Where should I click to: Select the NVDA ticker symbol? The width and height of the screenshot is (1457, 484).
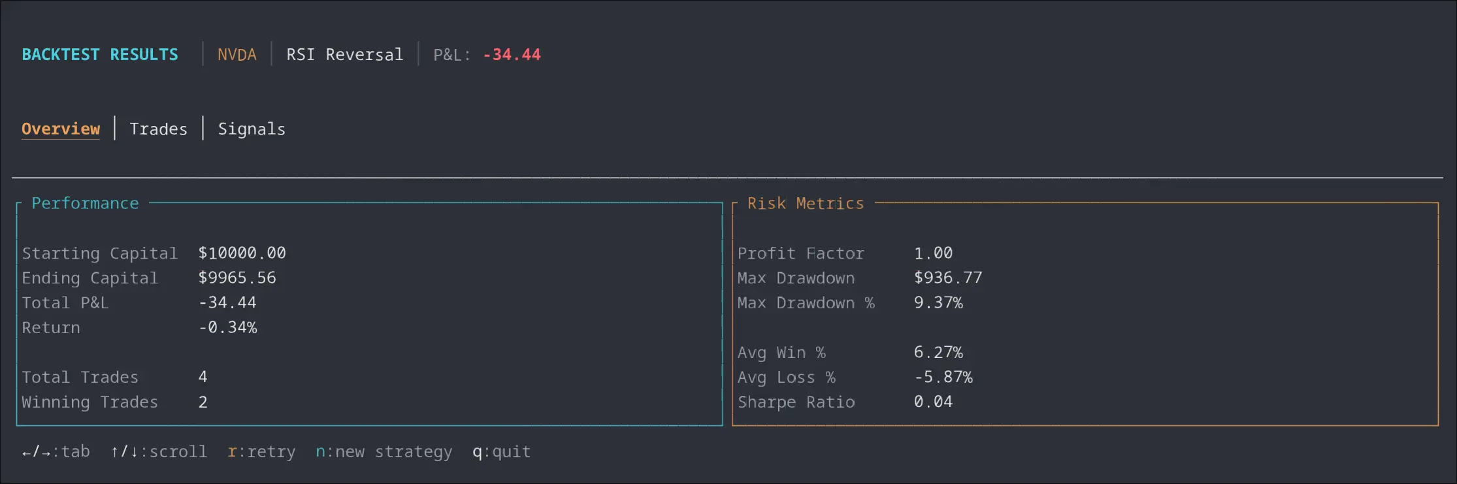click(237, 54)
